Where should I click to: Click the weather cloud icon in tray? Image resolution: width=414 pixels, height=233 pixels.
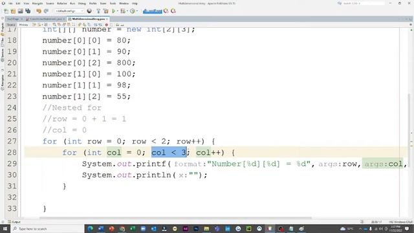[x=343, y=228]
